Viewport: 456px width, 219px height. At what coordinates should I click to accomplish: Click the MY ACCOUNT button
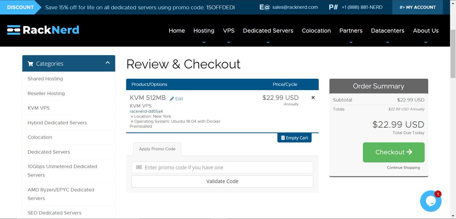pos(418,7)
